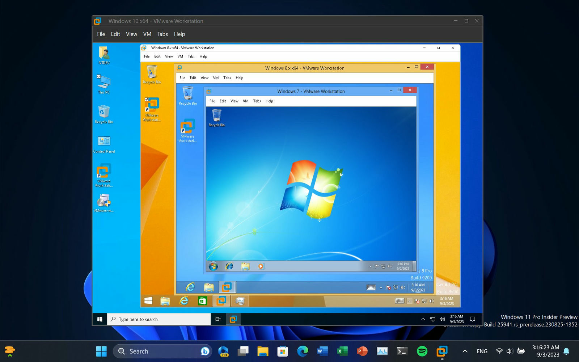Open File menu in Windows 10 x64 VMware window
This screenshot has height=362, width=579.
click(101, 34)
